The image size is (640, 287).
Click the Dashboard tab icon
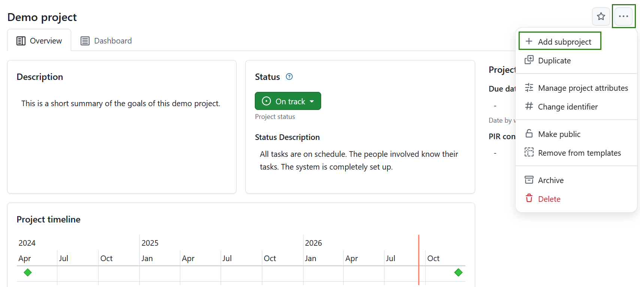tap(85, 41)
